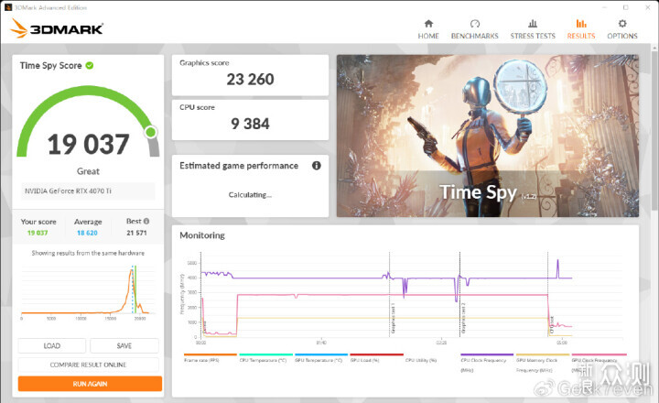This screenshot has height=403, width=659.
Task: Click the 3DMark window title bar icon
Action: pyautogui.click(x=7, y=7)
